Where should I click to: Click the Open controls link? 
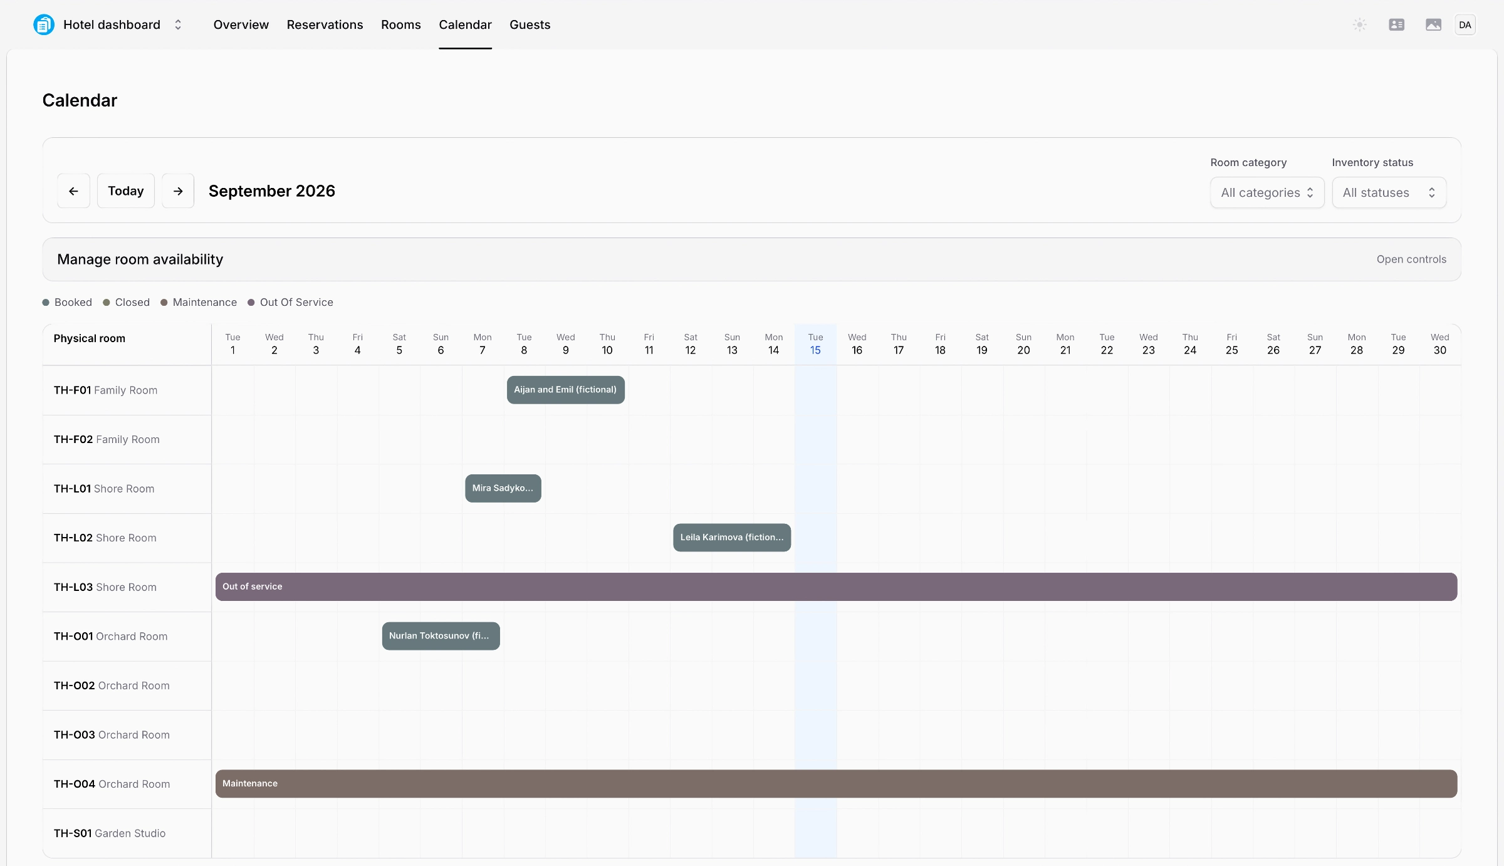click(x=1411, y=259)
